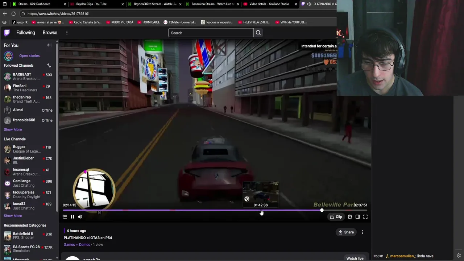Switch to Rayden007xd Stream tab

[155, 4]
